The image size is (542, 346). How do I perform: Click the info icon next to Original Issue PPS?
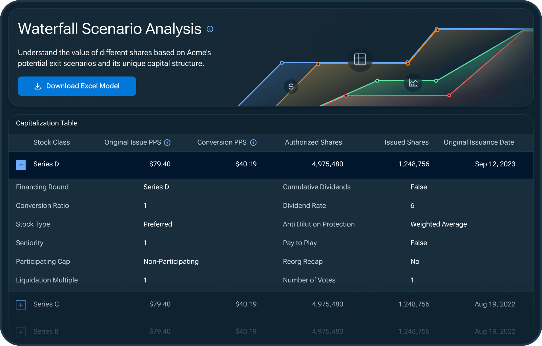(167, 143)
